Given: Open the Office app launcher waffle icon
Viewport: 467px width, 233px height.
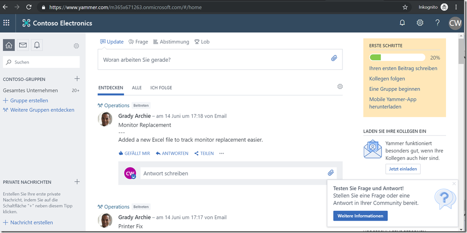Looking at the screenshot, I should point(6,23).
